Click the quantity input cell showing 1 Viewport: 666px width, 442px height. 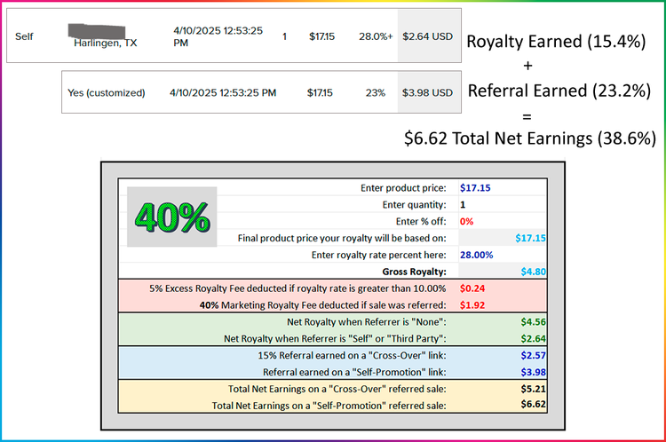click(463, 204)
